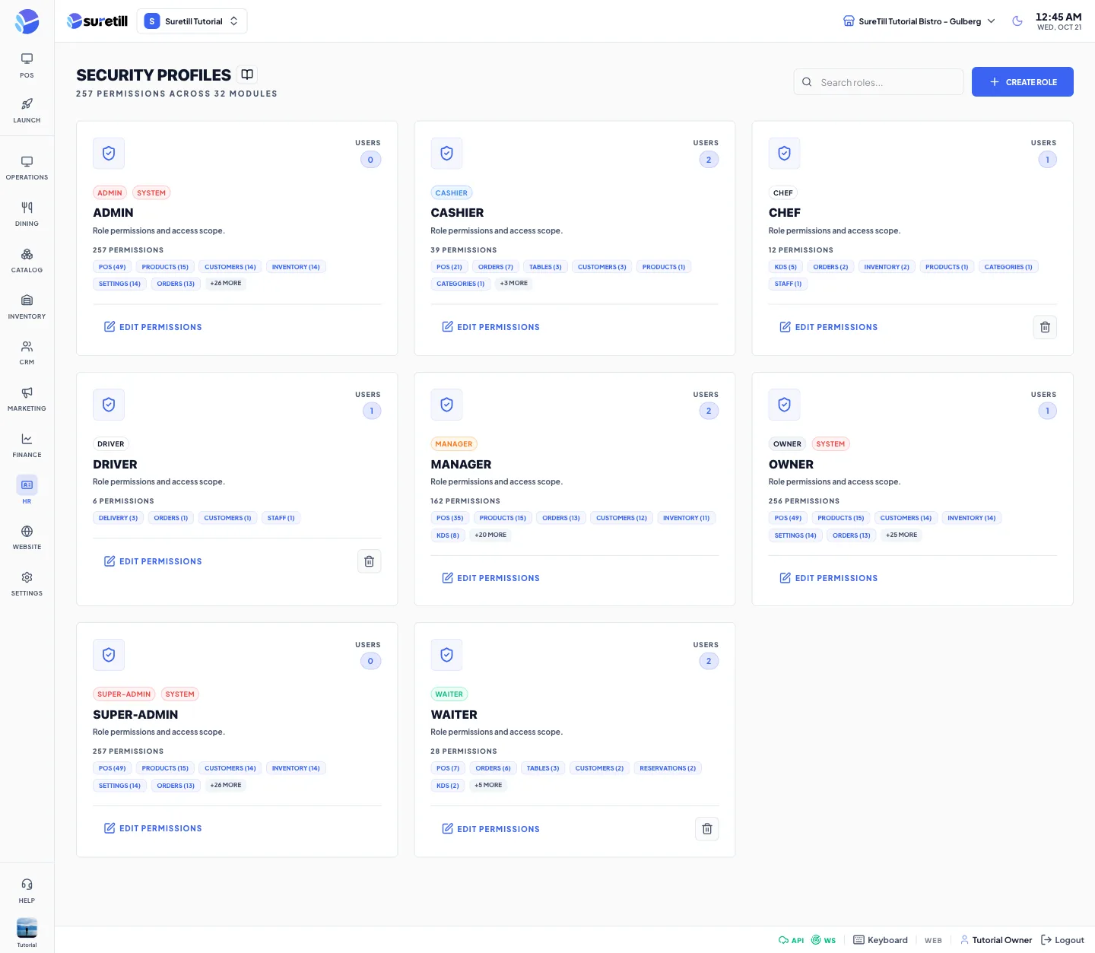This screenshot has width=1095, height=953.
Task: Open the Finance chart icon
Action: pos(27,446)
